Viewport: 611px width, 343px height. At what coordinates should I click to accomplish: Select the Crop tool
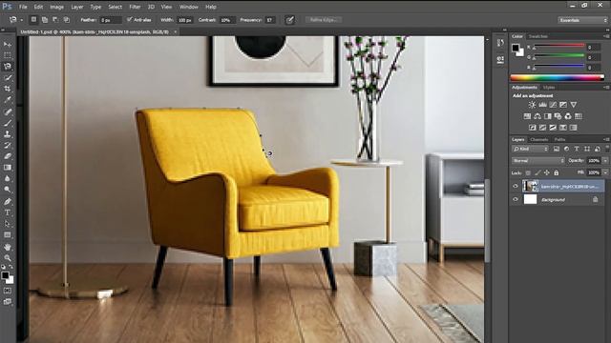[8, 89]
